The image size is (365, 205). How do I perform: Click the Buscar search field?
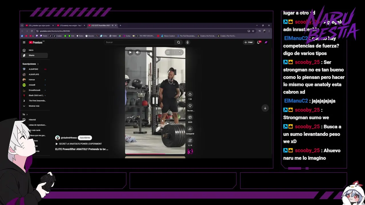[140, 42]
